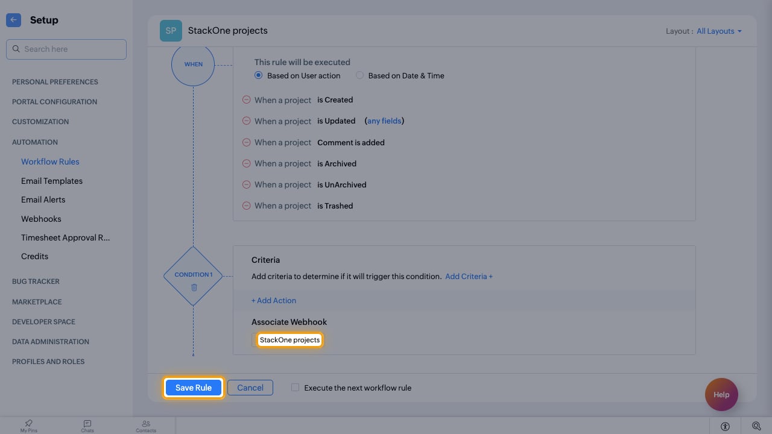Viewport: 772px width, 434px height.
Task: Remove the 'is Updated' trigger
Action: pos(246,121)
